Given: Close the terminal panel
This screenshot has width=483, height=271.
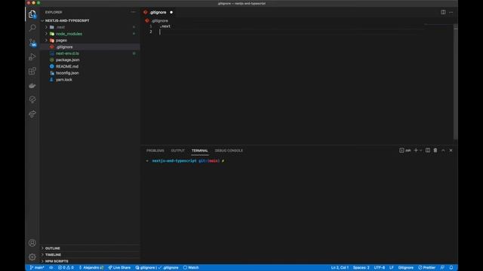Looking at the screenshot, I should [451, 151].
